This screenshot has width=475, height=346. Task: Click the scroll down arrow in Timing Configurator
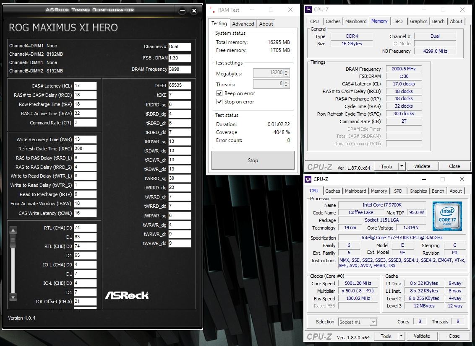13,297
